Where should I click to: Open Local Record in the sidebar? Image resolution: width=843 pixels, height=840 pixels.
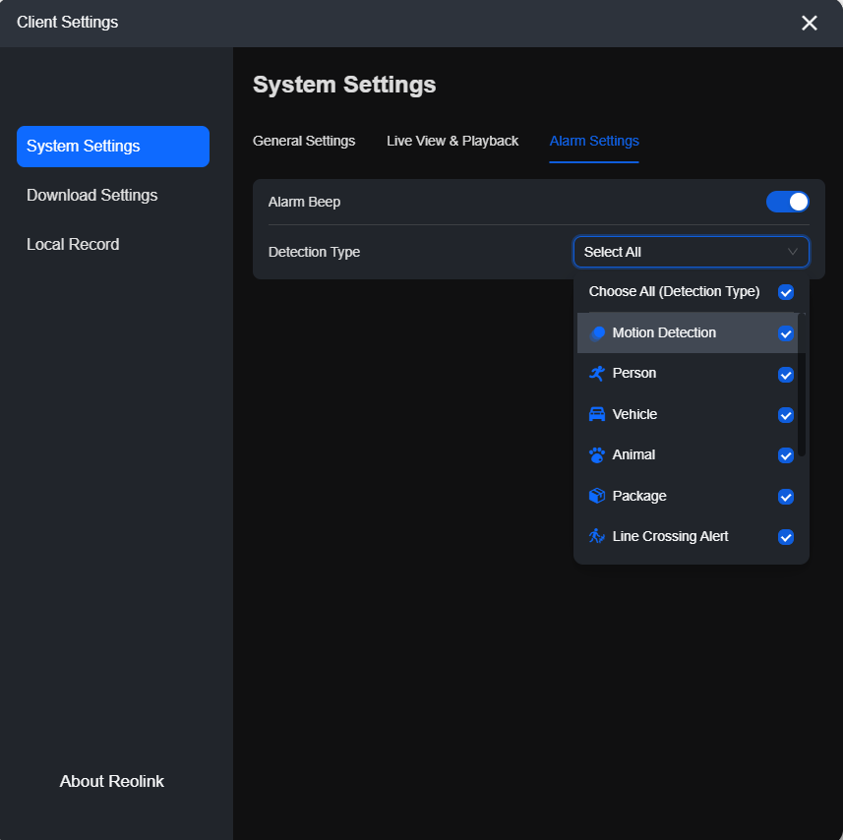click(x=73, y=245)
